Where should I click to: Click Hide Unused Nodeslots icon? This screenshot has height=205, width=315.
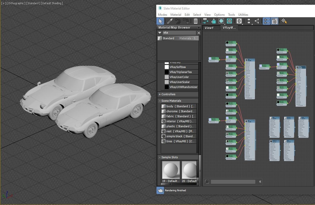coord(213,21)
